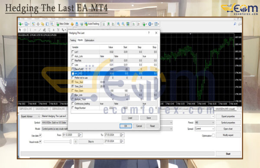Image resolution: width=260 pixels, height=168 pixels.
Task: Check the Max_Open variable checkbox
Action: (x=73, y=91)
